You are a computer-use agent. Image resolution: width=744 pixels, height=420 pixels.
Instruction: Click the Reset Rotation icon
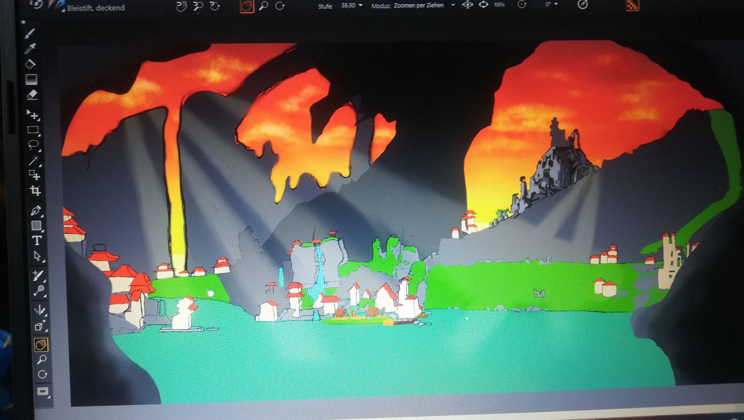click(x=522, y=5)
